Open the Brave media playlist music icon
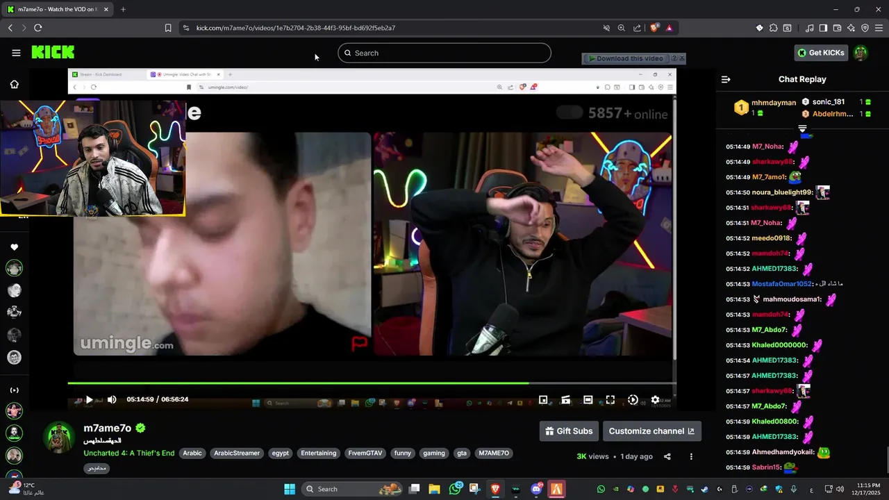Screen dimensions: 889x500 click(809, 28)
